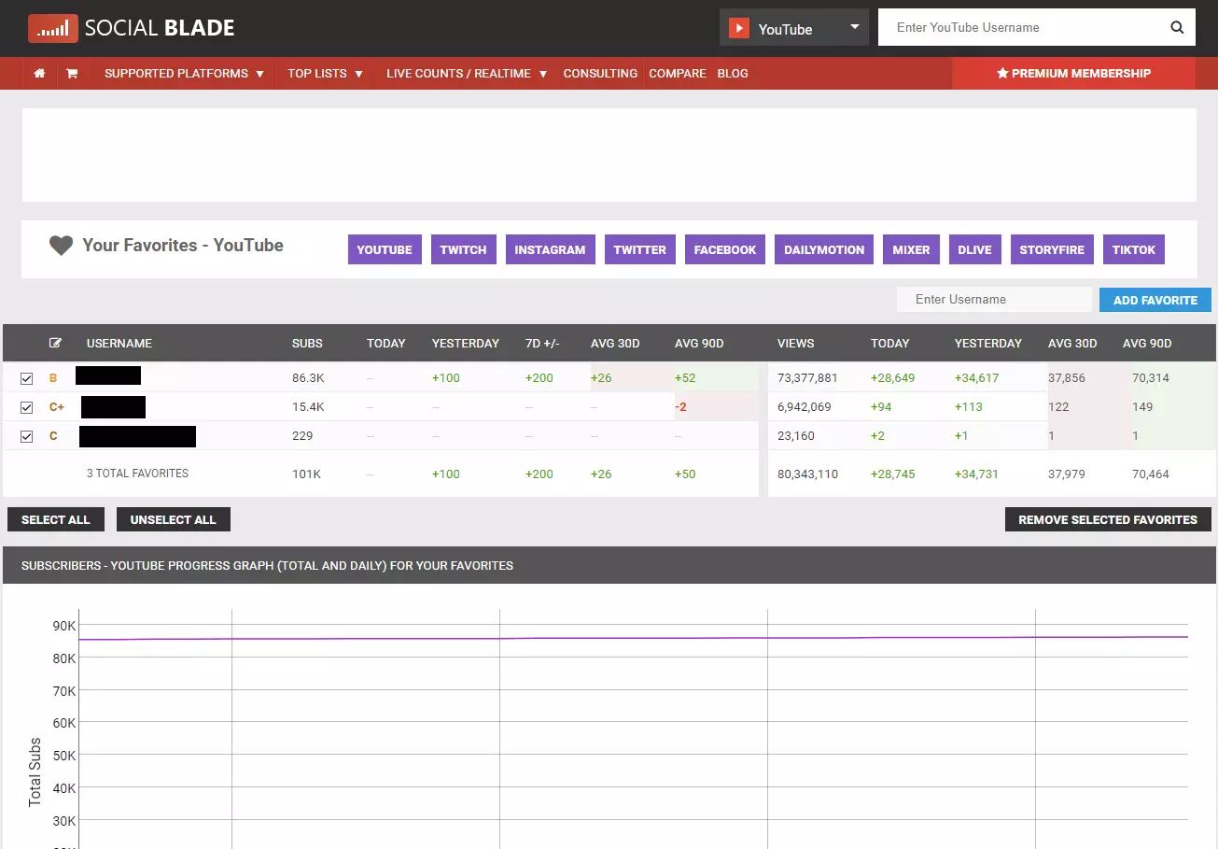Click the -2 AVG 90D value

pos(682,407)
